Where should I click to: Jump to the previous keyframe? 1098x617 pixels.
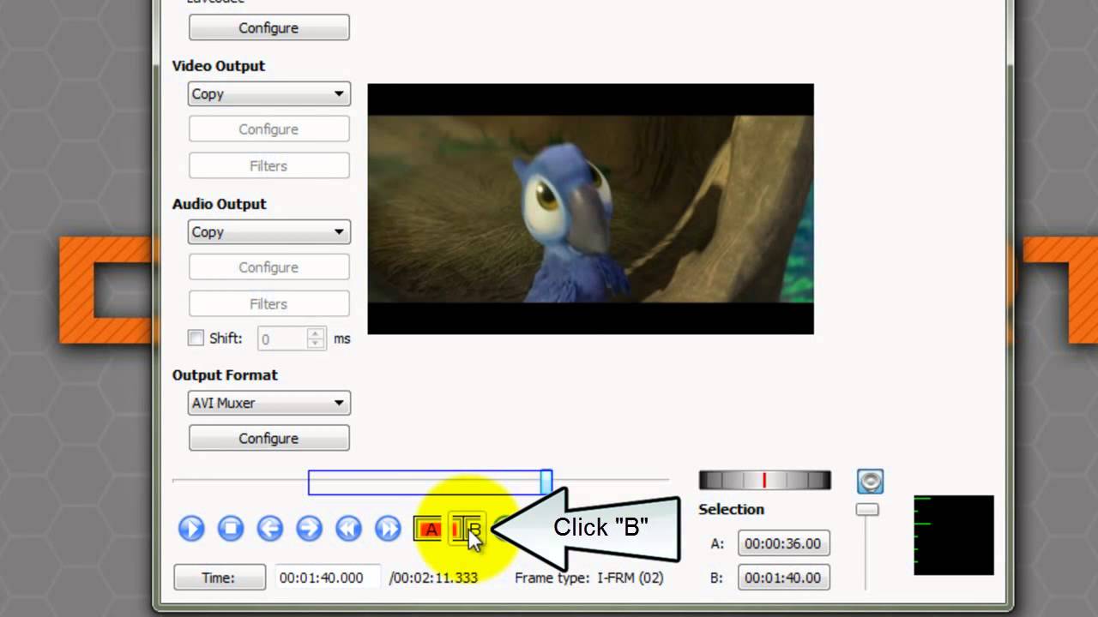coord(349,528)
